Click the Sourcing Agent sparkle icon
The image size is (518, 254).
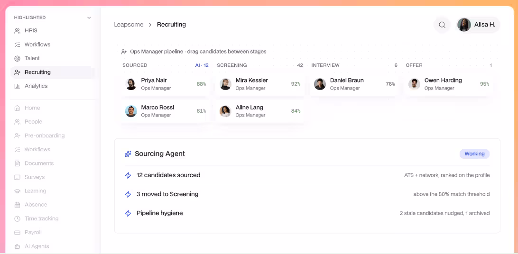(x=128, y=154)
